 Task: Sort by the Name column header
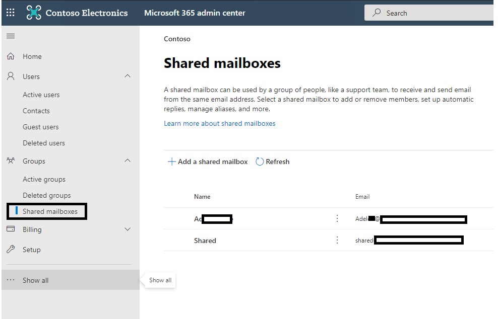tap(202, 197)
